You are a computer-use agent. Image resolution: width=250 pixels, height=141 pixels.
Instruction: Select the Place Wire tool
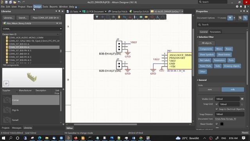[x=125, y=17]
